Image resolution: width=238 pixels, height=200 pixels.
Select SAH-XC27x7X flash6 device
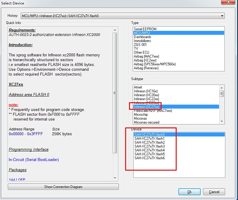179,158
